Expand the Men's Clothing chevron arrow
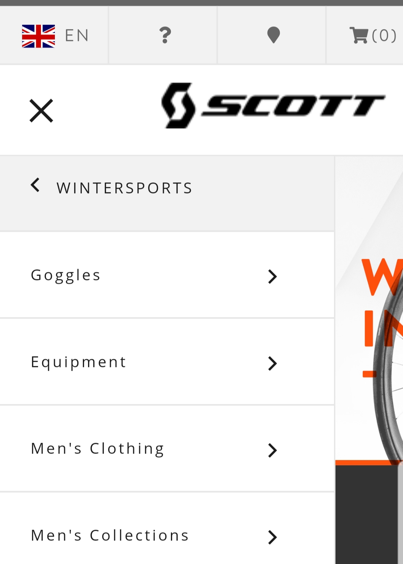This screenshot has width=403, height=564. [x=273, y=450]
